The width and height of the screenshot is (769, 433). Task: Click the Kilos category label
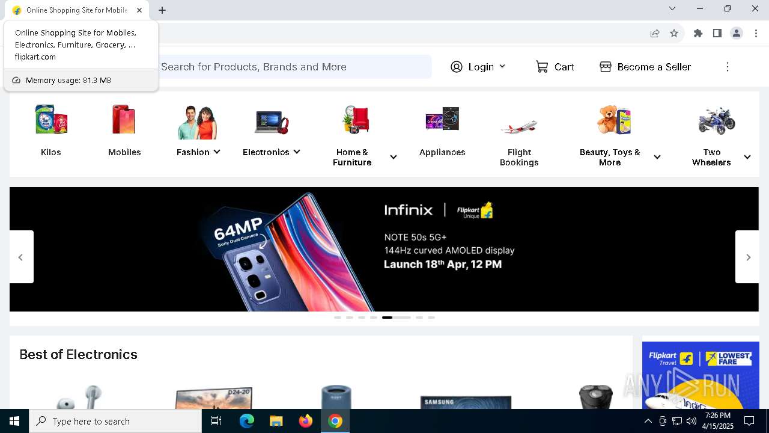coord(51,152)
